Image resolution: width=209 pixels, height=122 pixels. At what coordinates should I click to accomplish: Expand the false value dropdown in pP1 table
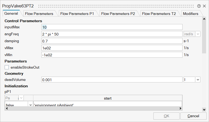[x=30, y=105]
